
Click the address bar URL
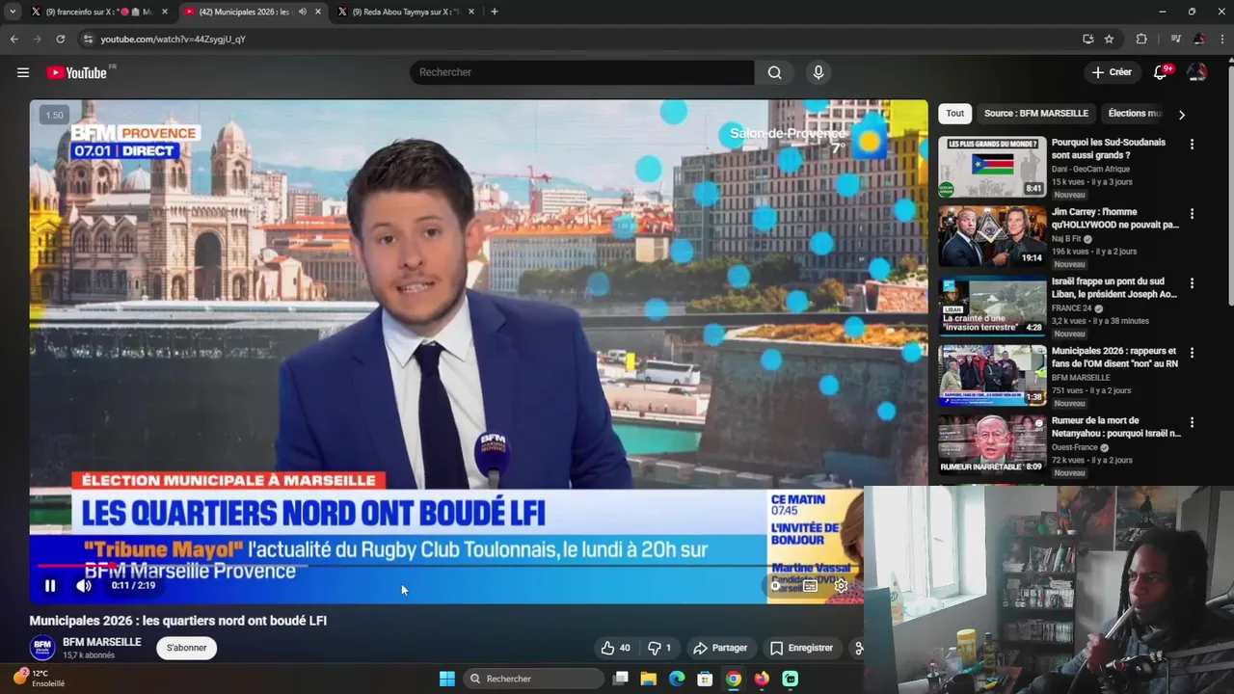pyautogui.click(x=174, y=39)
